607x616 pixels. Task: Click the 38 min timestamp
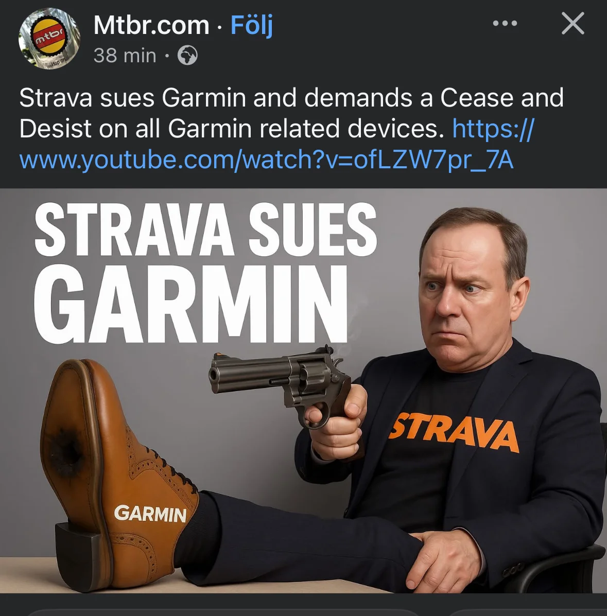coord(125,56)
